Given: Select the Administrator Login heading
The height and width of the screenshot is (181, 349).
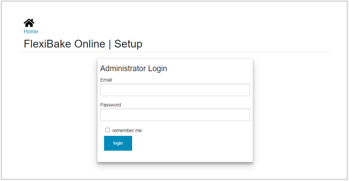Looking at the screenshot, I should tap(133, 68).
